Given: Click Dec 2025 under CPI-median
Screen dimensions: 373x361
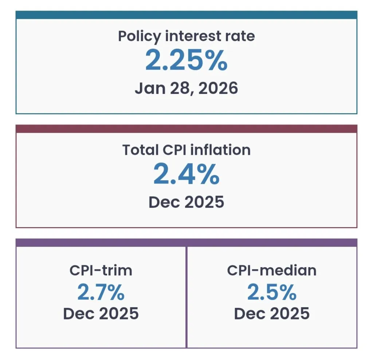Looking at the screenshot, I should pyautogui.click(x=272, y=313).
